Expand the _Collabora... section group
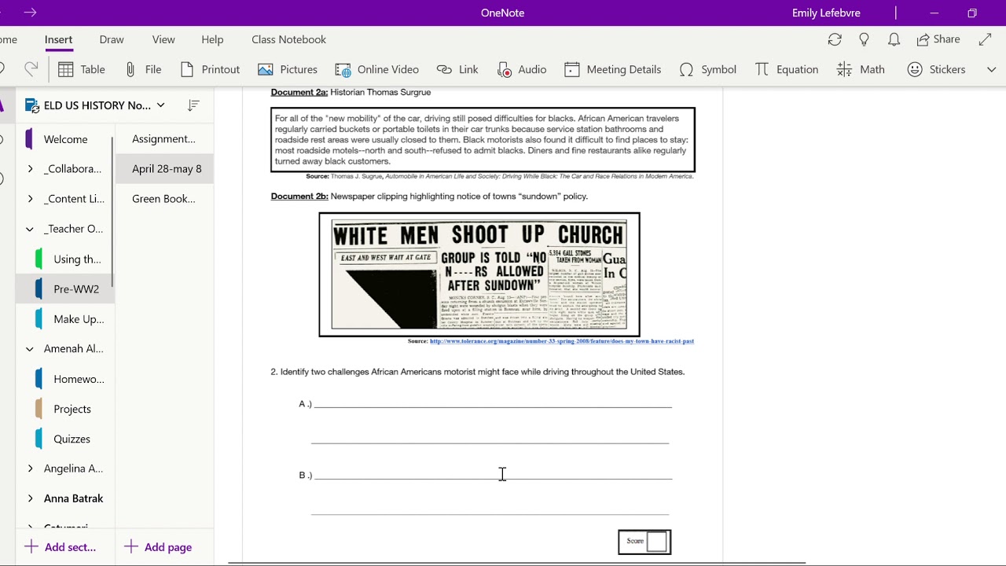Image resolution: width=1006 pixels, height=566 pixels. point(30,169)
